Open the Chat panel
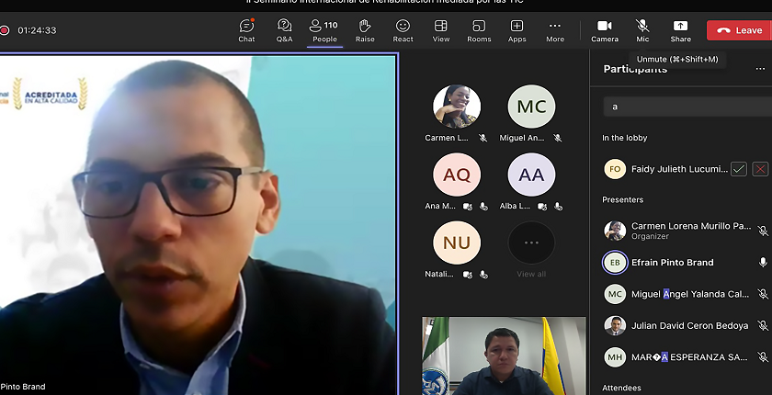The height and width of the screenshot is (395, 772). click(246, 30)
